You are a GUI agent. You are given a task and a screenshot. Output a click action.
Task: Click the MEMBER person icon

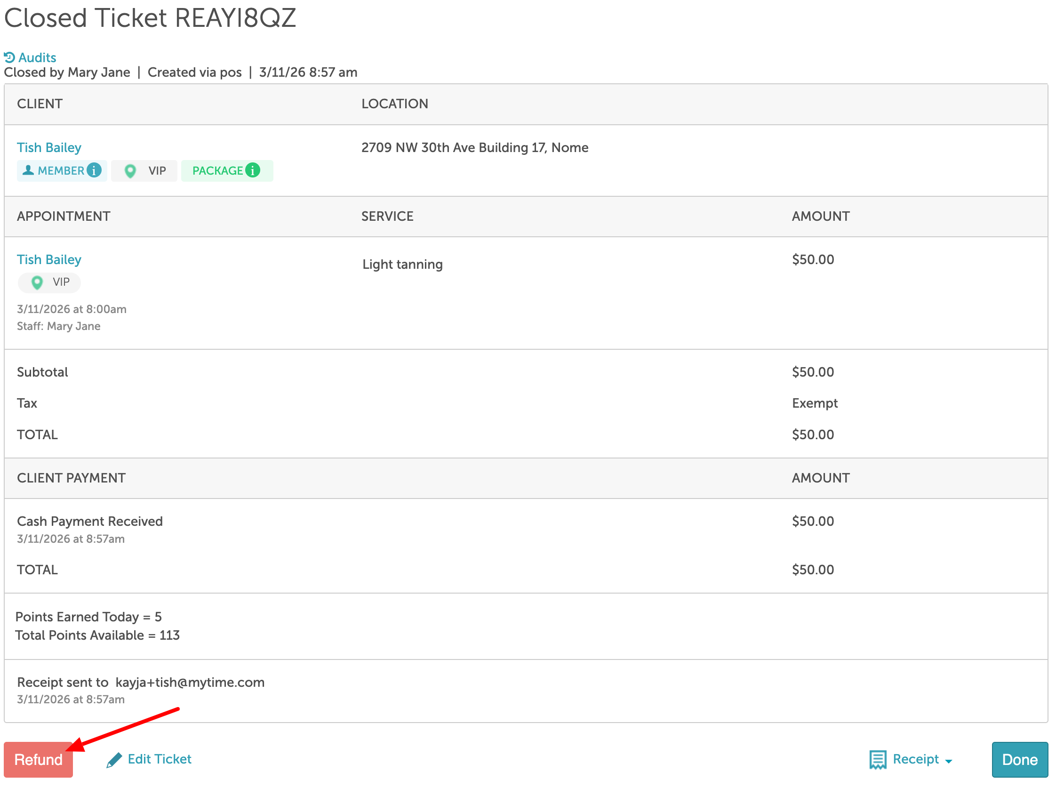pos(28,170)
